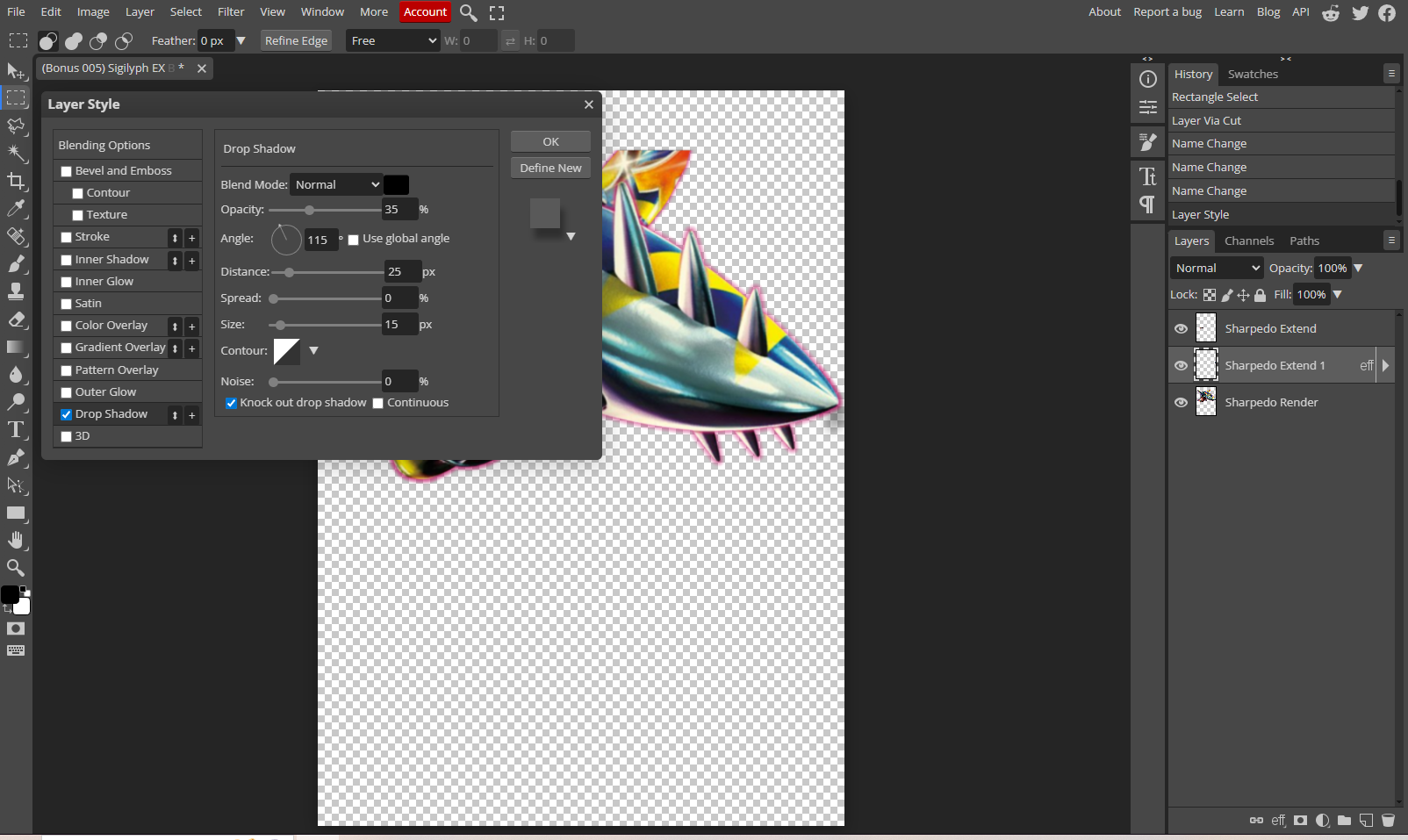Select the Move tool
1408x840 pixels.
[16, 70]
